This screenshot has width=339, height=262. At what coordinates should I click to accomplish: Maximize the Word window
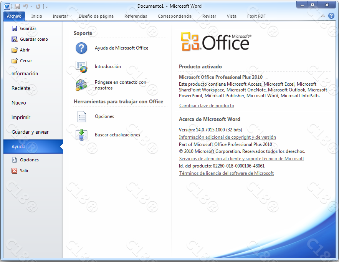tap(313, 5)
